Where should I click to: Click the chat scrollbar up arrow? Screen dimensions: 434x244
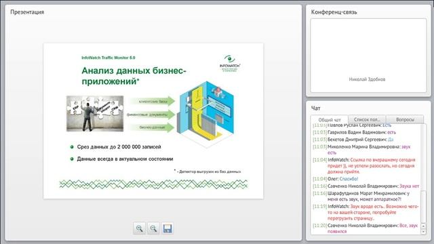point(423,226)
